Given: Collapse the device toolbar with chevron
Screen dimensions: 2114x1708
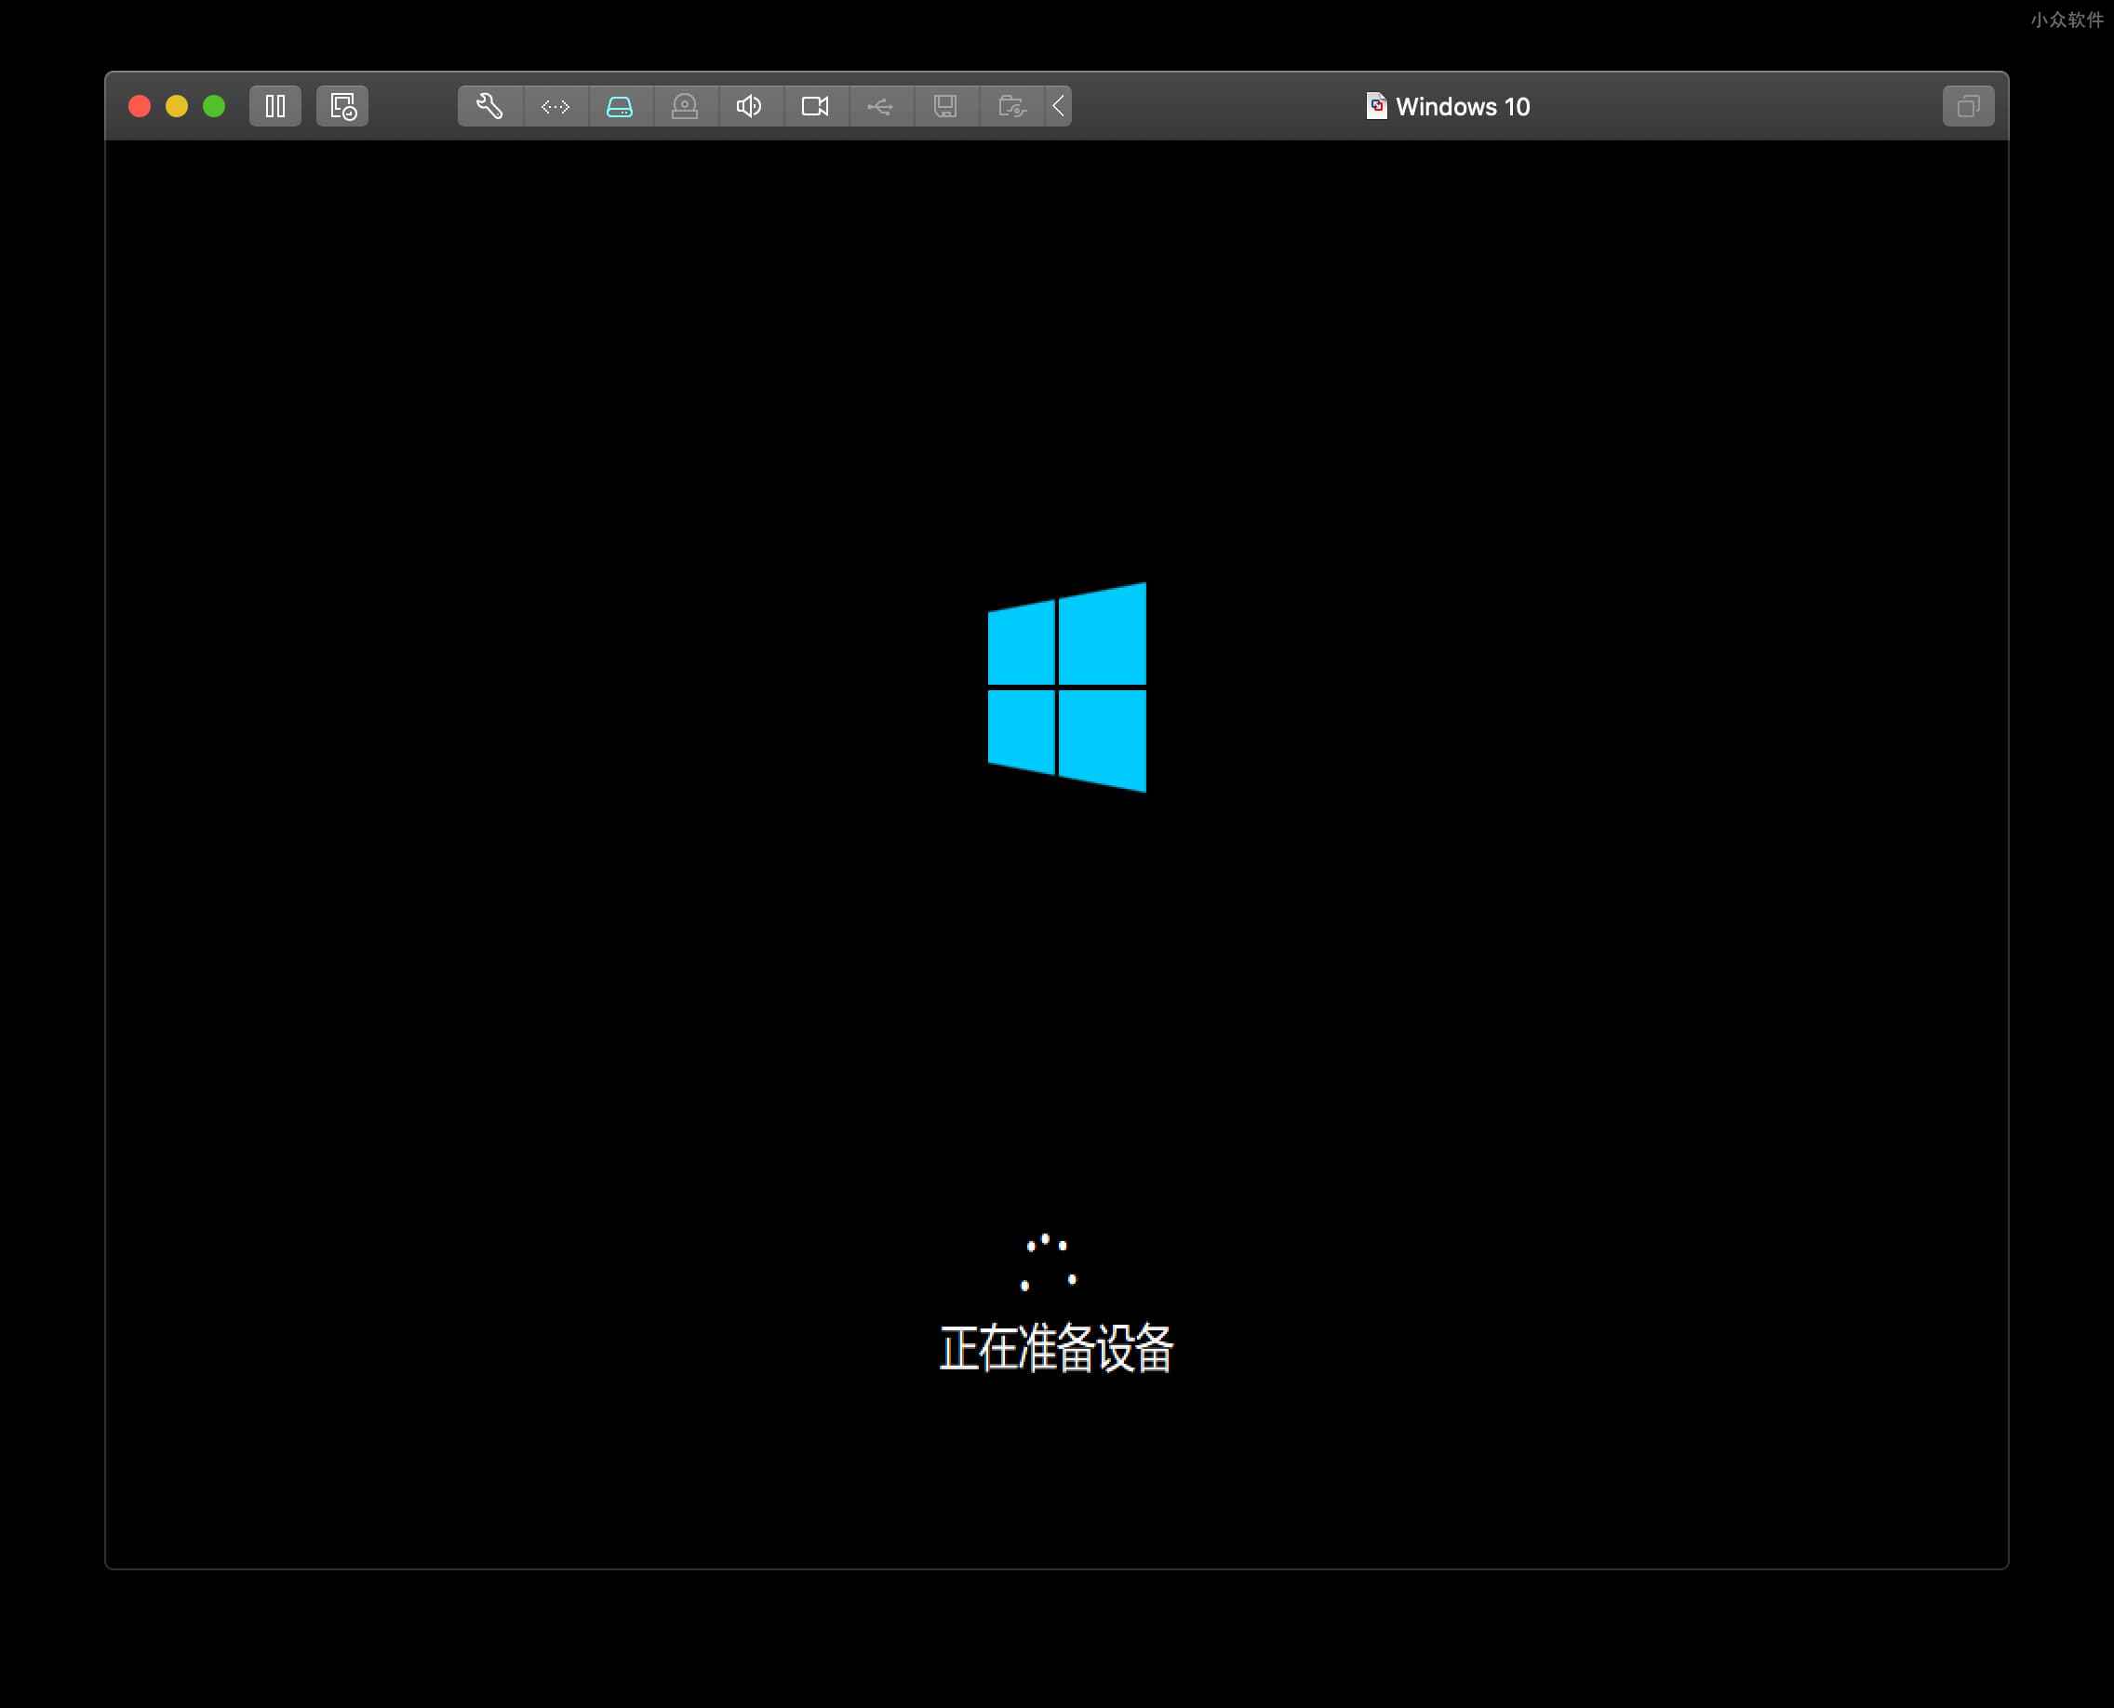Looking at the screenshot, I should (1059, 106).
